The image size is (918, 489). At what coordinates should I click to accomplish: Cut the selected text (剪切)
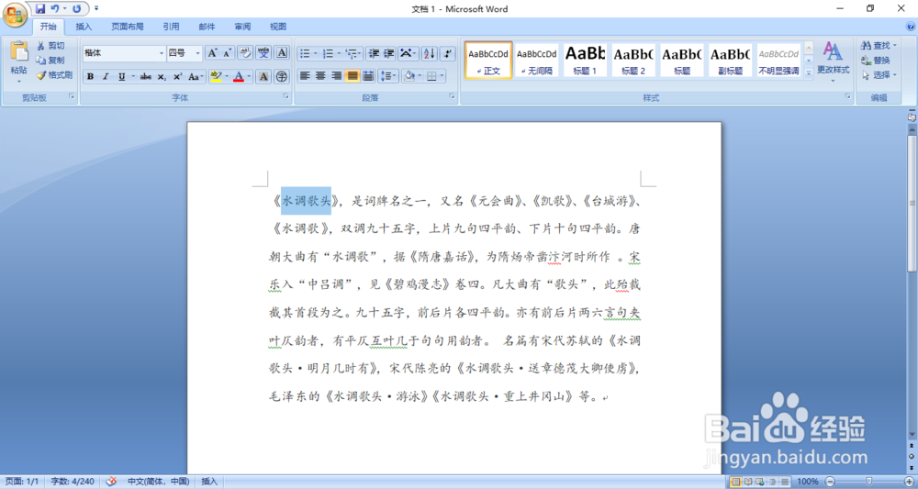50,46
